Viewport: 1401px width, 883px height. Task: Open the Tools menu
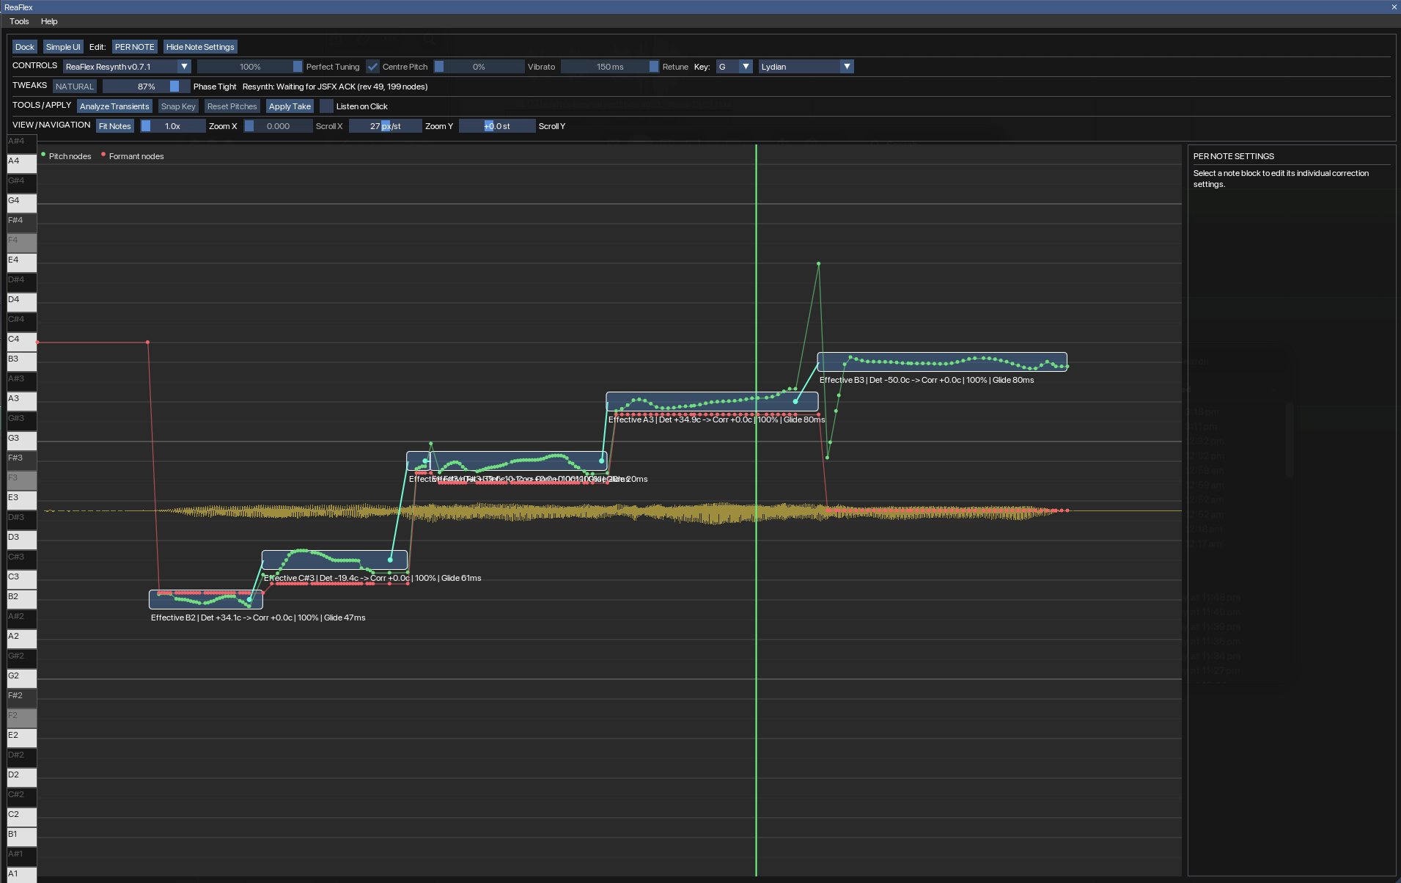[19, 21]
